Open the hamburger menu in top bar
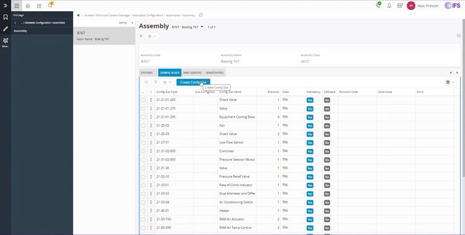465x235 pixels. [17, 6]
